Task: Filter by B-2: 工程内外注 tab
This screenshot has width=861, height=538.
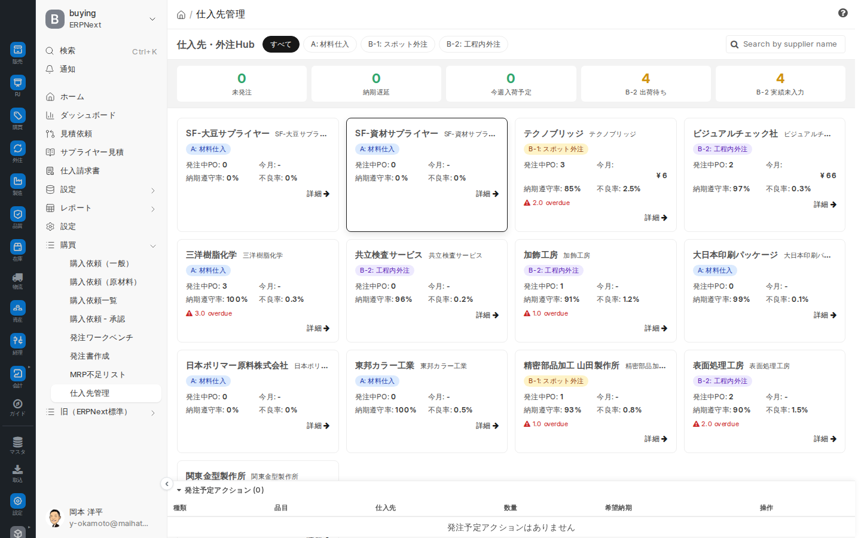Action: click(x=474, y=44)
